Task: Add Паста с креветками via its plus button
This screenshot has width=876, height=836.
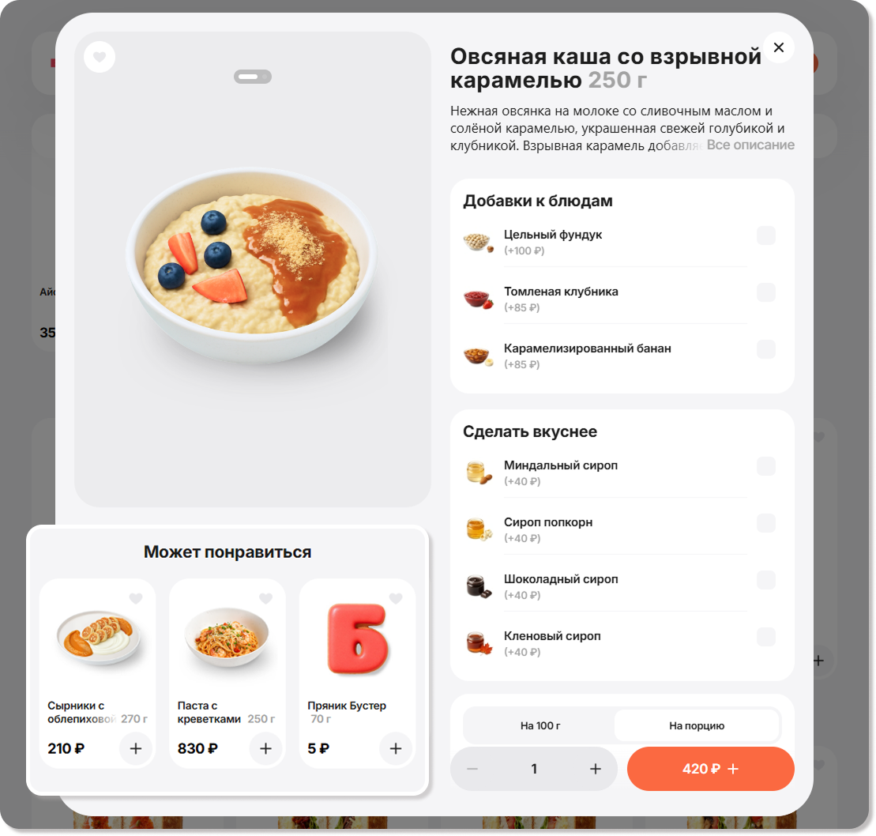Action: (266, 748)
